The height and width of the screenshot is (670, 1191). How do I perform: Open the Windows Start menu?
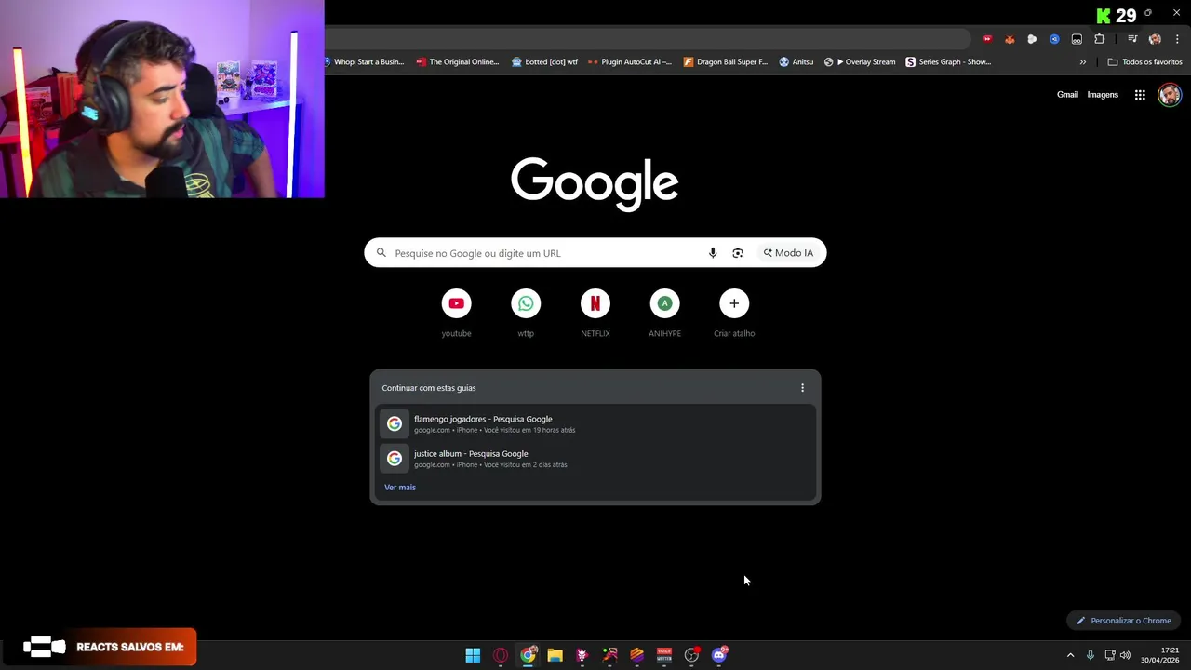tap(473, 655)
